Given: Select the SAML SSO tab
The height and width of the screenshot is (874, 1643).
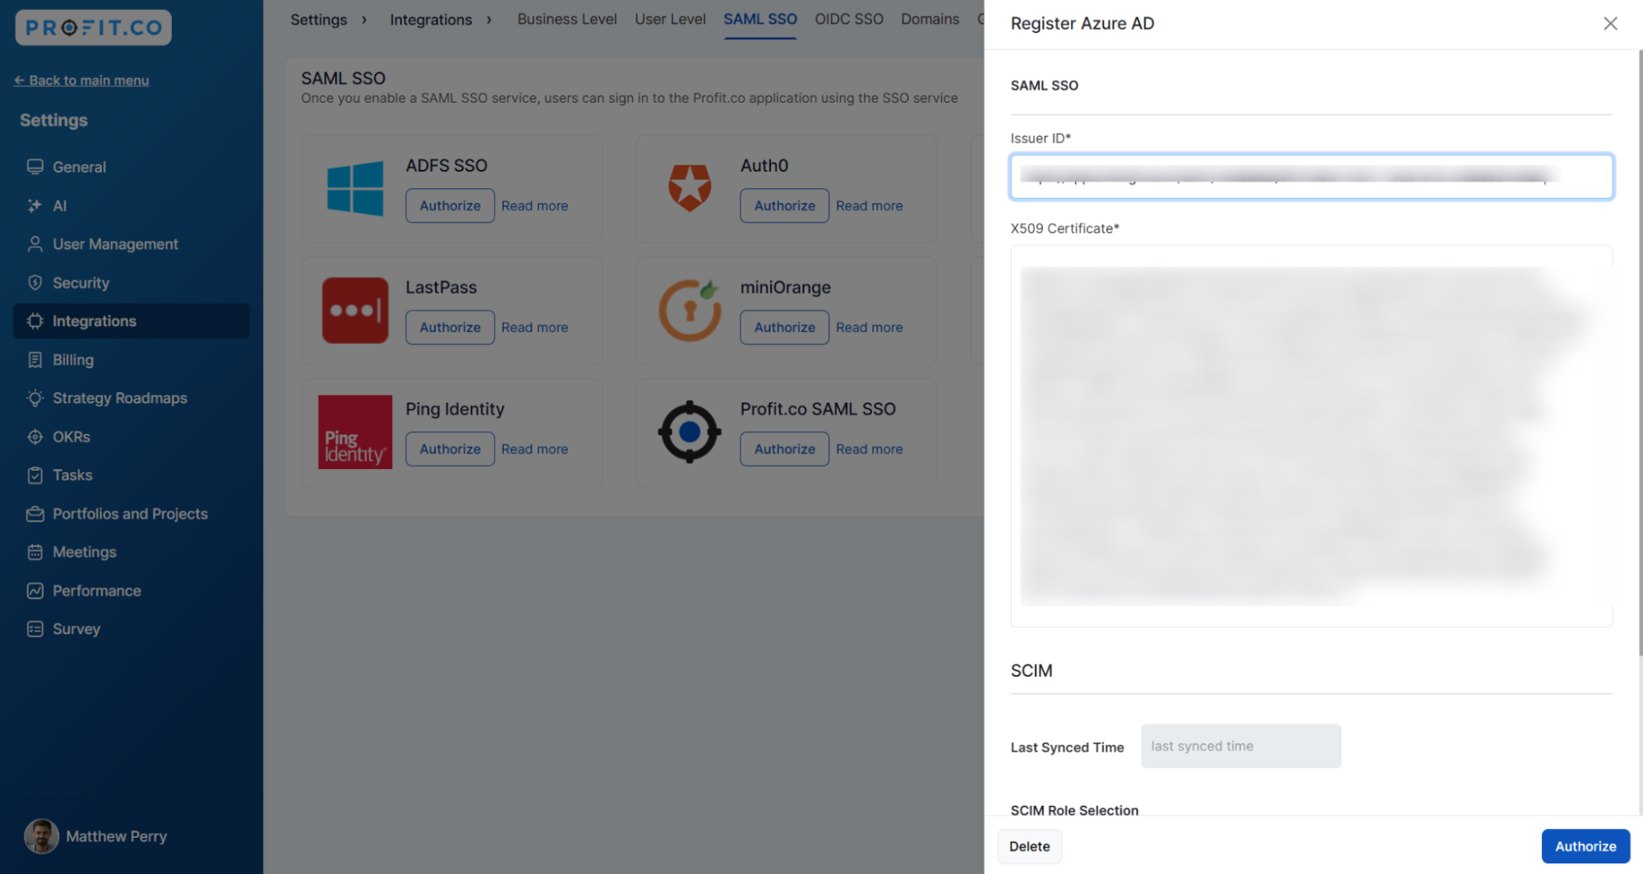Looking at the screenshot, I should click(x=760, y=19).
